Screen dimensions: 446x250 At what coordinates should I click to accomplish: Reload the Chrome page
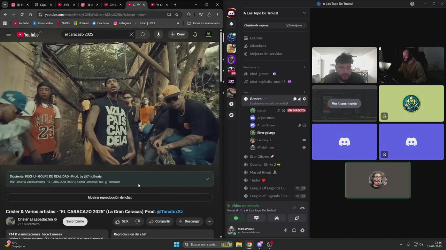point(22,15)
